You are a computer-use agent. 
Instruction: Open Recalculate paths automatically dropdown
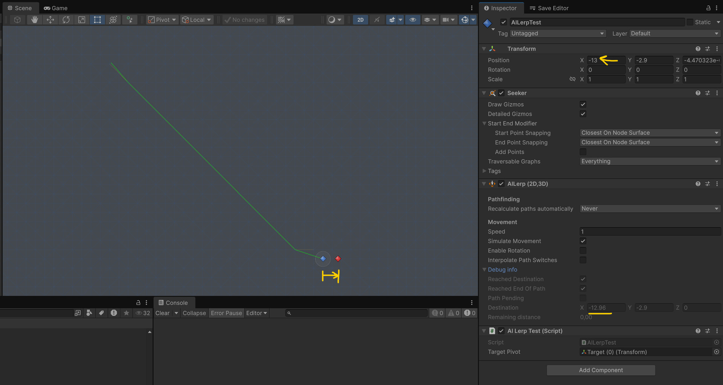pyautogui.click(x=650, y=209)
